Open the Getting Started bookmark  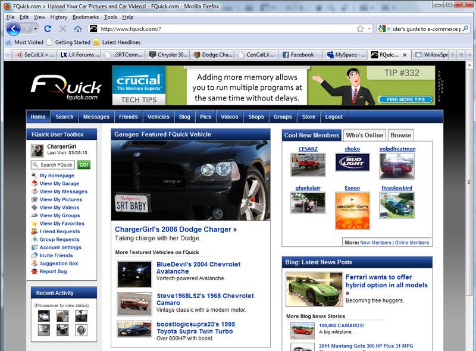click(68, 42)
